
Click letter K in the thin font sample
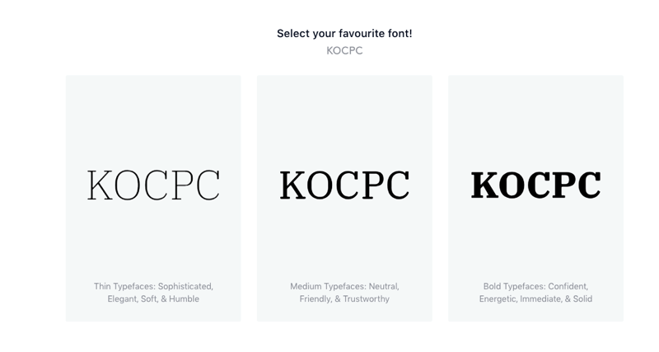click(100, 185)
